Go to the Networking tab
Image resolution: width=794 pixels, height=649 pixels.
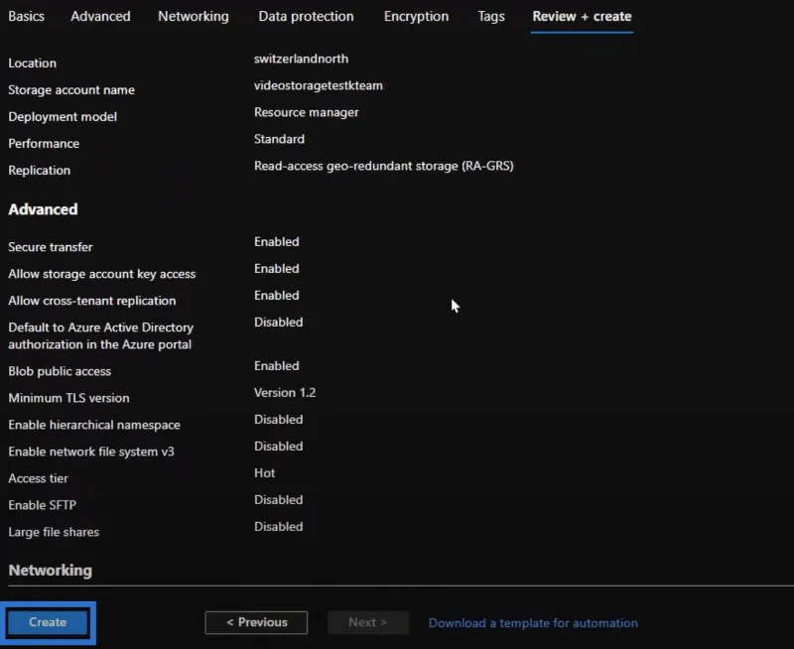(x=193, y=16)
